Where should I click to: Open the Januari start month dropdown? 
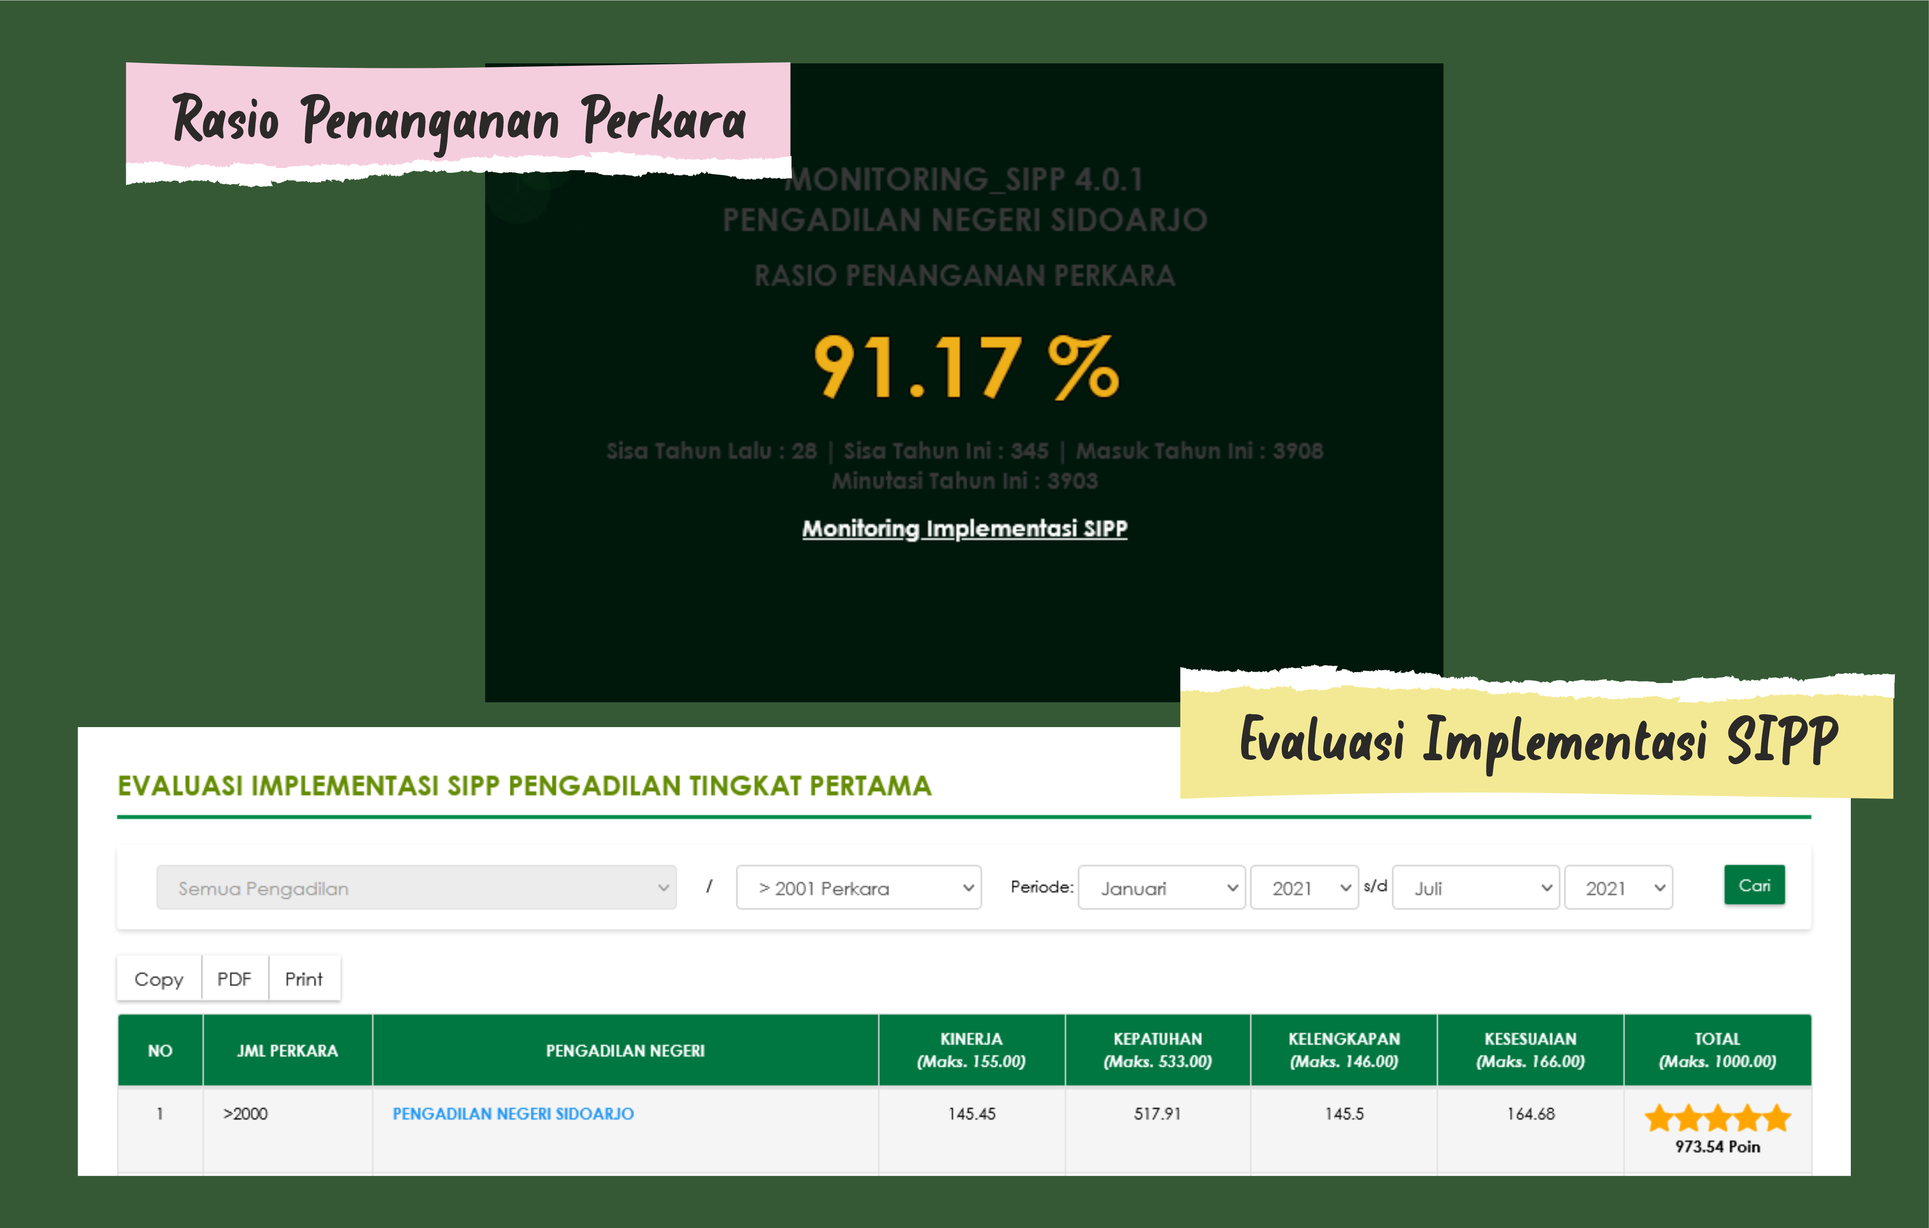[1161, 887]
